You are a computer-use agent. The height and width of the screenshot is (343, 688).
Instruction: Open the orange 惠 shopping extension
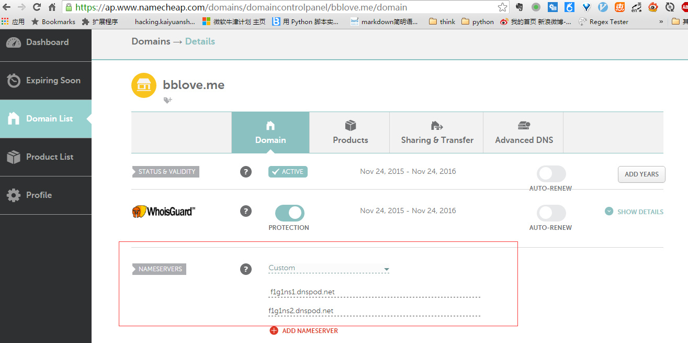coord(619,7)
